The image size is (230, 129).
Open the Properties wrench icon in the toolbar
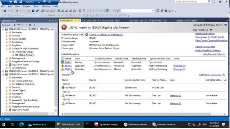click(x=162, y=11)
